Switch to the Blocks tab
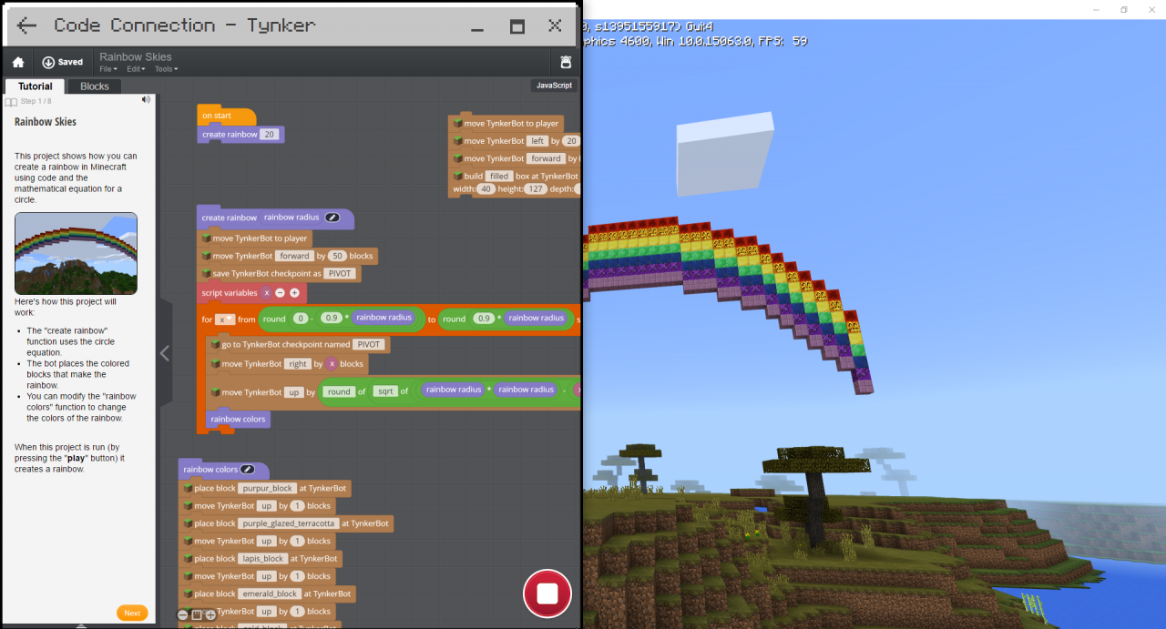Image resolution: width=1166 pixels, height=629 pixels. pyautogui.click(x=95, y=86)
